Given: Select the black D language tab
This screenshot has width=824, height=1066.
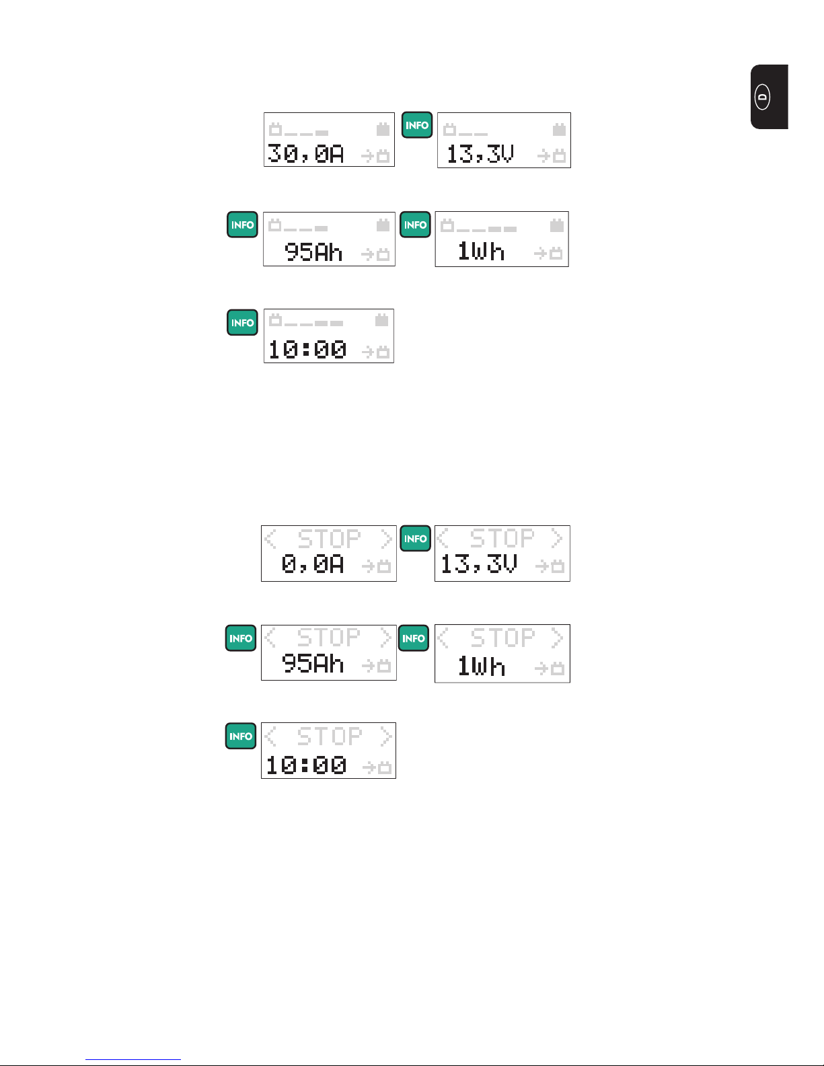Looking at the screenshot, I should (770, 97).
